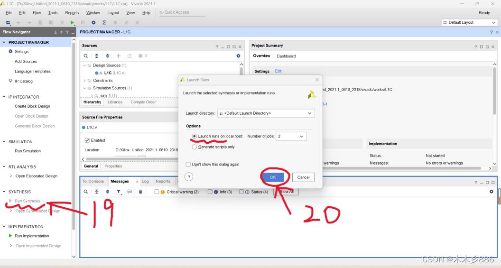Toggle Status messages filter checkbox

click(241, 192)
